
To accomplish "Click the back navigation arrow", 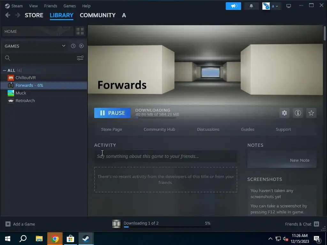I will 8,15.
